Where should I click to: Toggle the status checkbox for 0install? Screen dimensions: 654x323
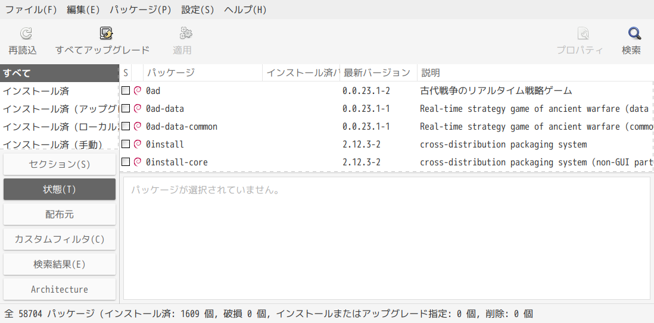tap(126, 144)
